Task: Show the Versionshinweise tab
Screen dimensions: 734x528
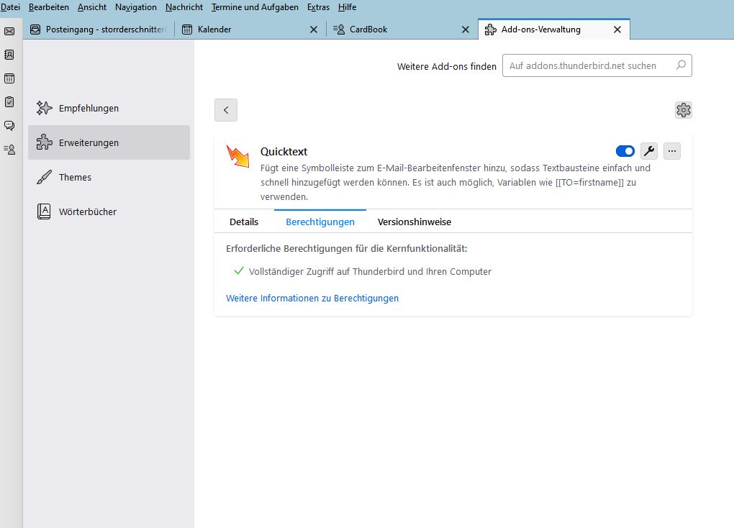Action: (x=414, y=222)
